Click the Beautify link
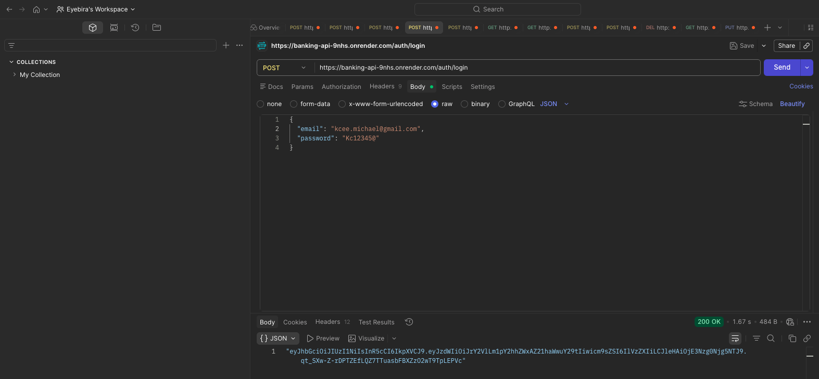Screen dimensions: 819x379 [x=792, y=104]
